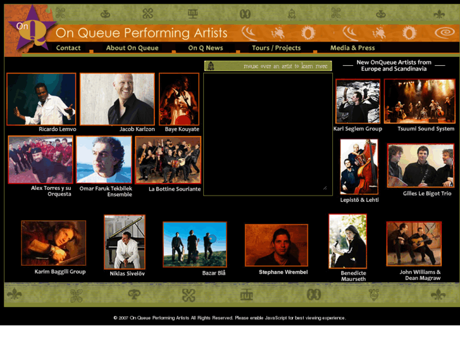The image size is (460, 345).
Task: Open Media & Press section
Action: pyautogui.click(x=352, y=48)
